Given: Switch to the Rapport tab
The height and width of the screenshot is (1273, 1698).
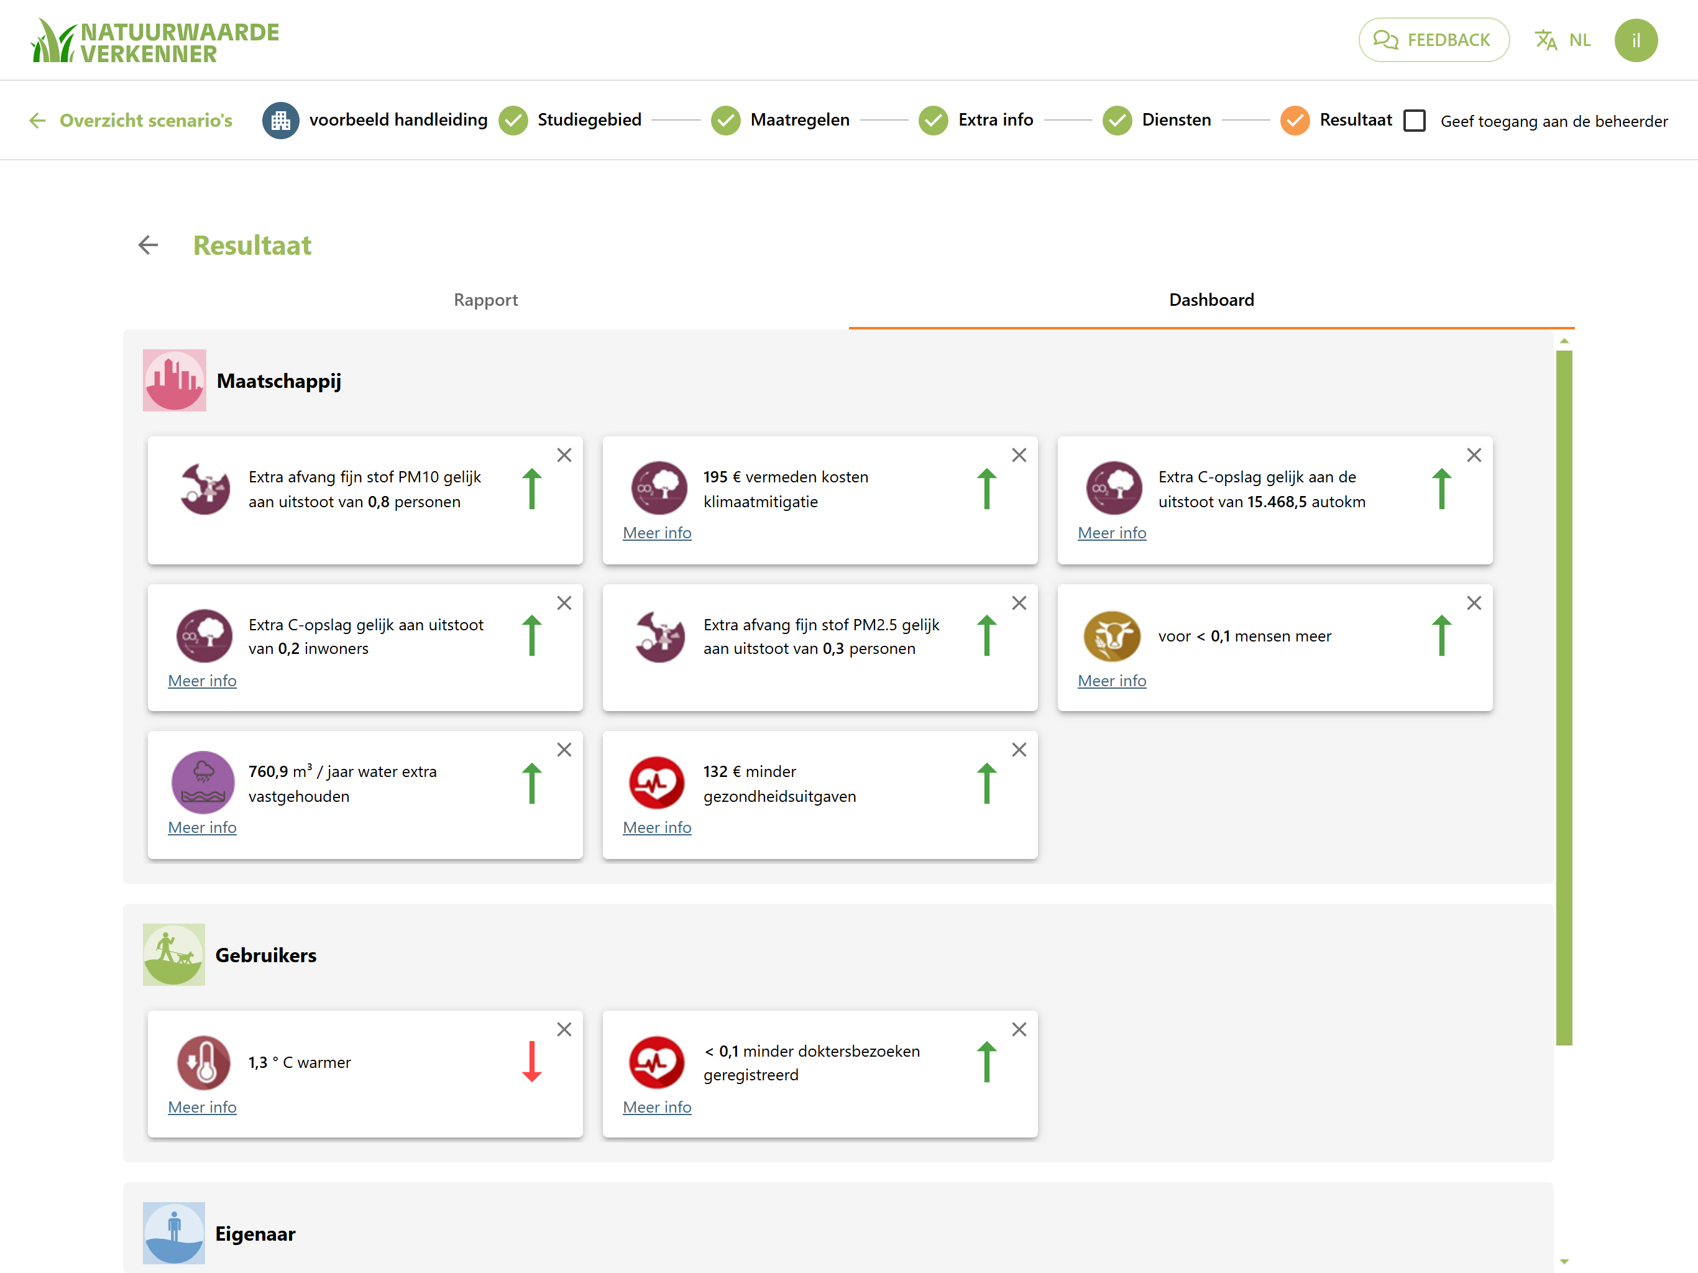Looking at the screenshot, I should [x=486, y=300].
